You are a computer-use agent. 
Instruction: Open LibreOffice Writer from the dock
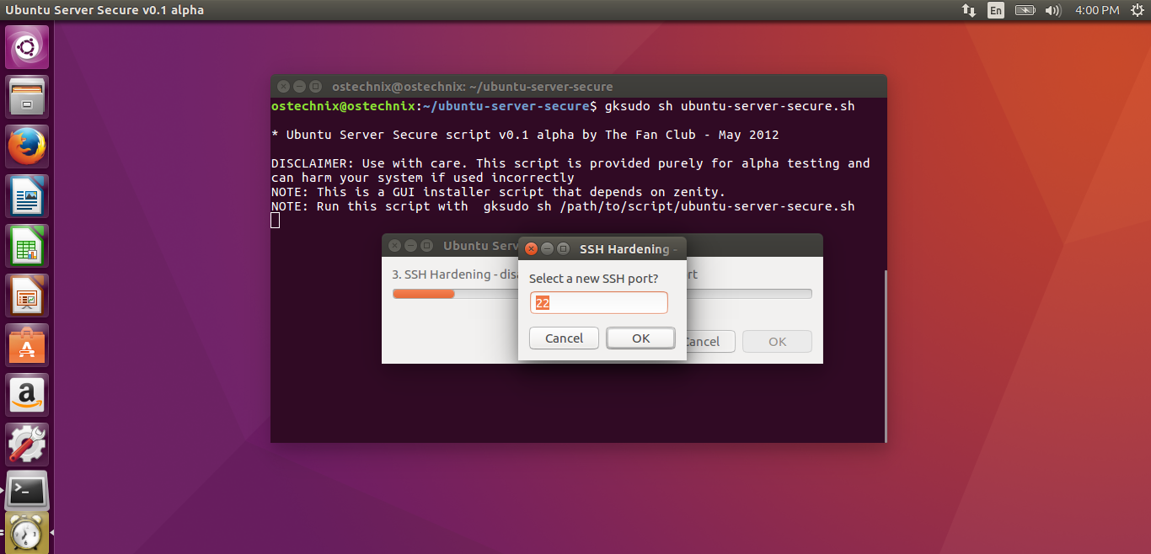point(28,196)
